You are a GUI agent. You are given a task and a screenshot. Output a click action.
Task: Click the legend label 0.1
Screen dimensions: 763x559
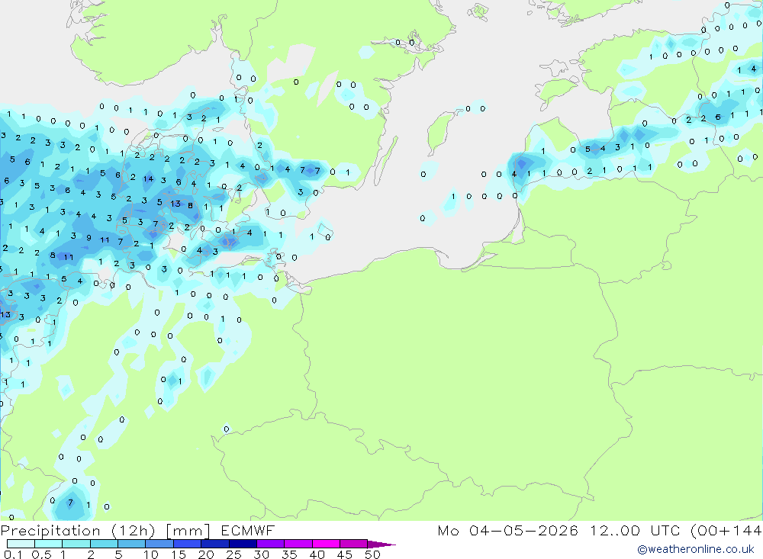(13, 554)
